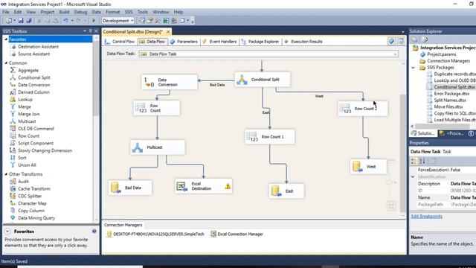Viewport: 476px width, 268px height.
Task: Click the warning icon on Excel Destination
Action: tap(228, 186)
